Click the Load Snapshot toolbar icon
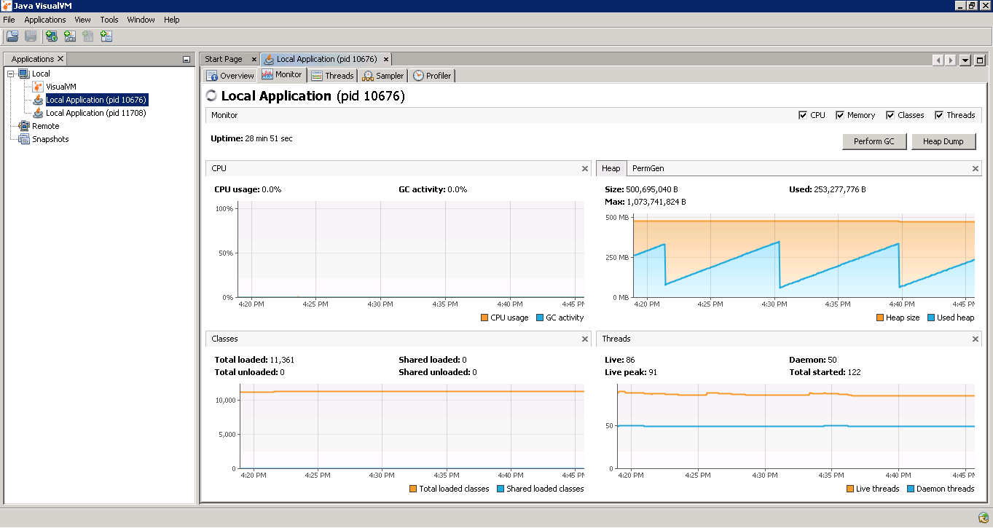The width and height of the screenshot is (993, 528). click(x=12, y=36)
